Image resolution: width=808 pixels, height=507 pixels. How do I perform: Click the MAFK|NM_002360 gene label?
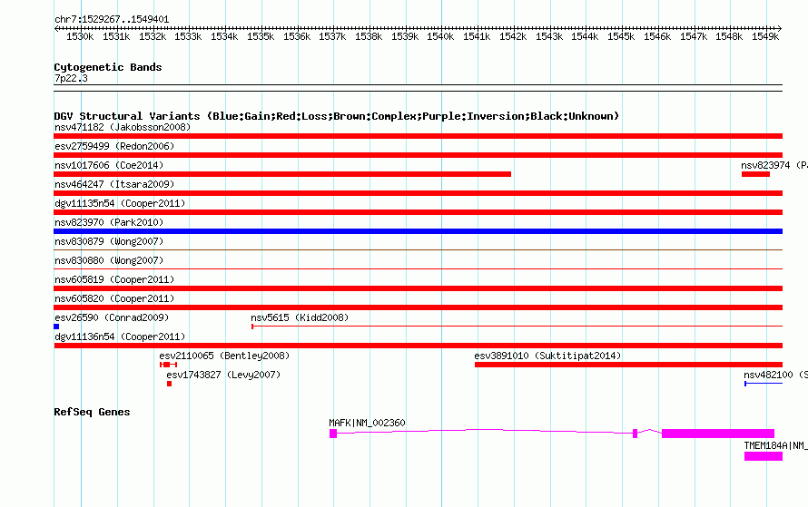(367, 423)
